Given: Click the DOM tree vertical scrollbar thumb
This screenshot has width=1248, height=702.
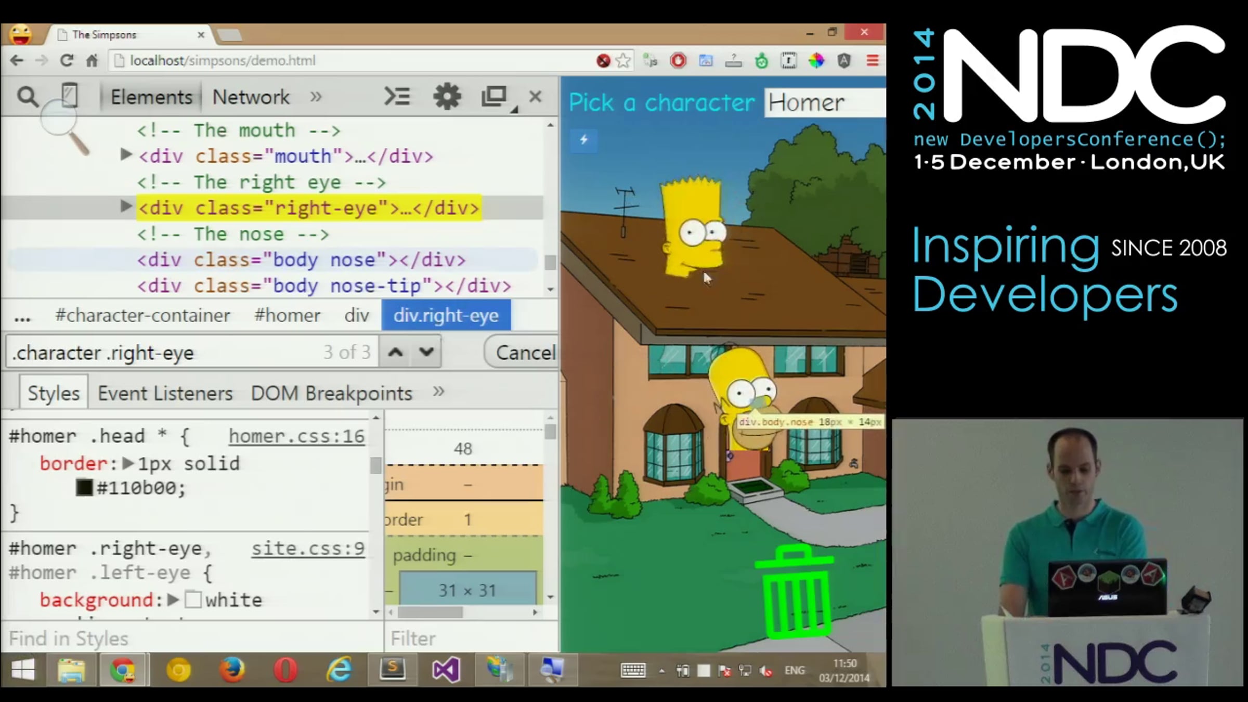Looking at the screenshot, I should (550, 262).
